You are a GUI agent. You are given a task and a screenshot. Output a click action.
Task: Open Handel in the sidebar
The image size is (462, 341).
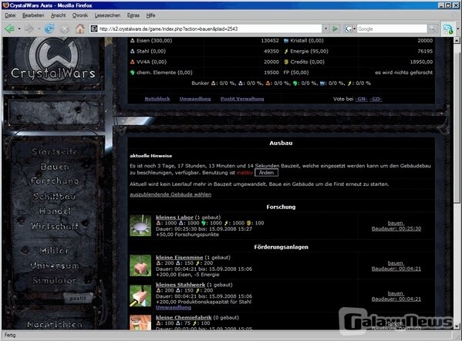pyautogui.click(x=55, y=211)
